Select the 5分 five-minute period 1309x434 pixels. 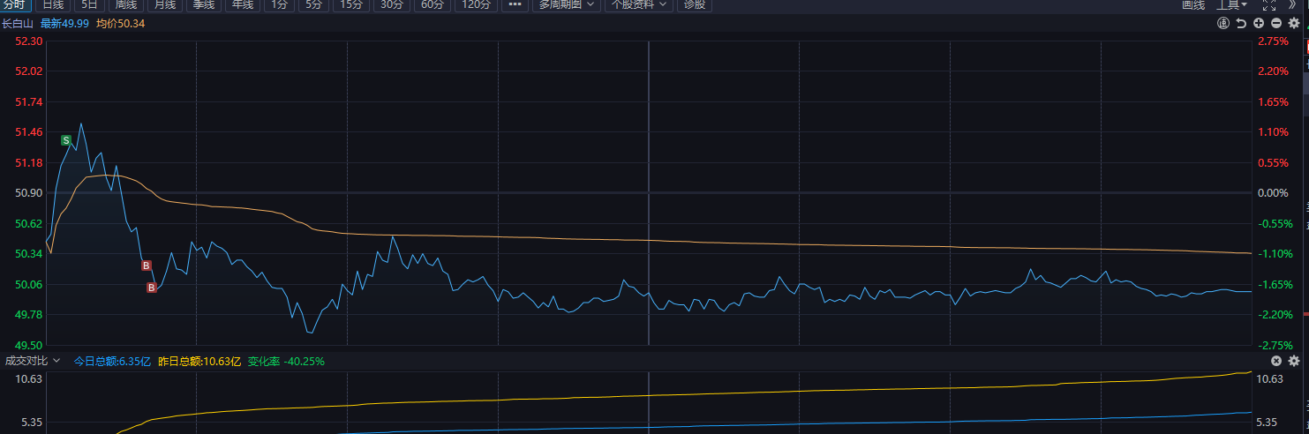click(x=313, y=4)
